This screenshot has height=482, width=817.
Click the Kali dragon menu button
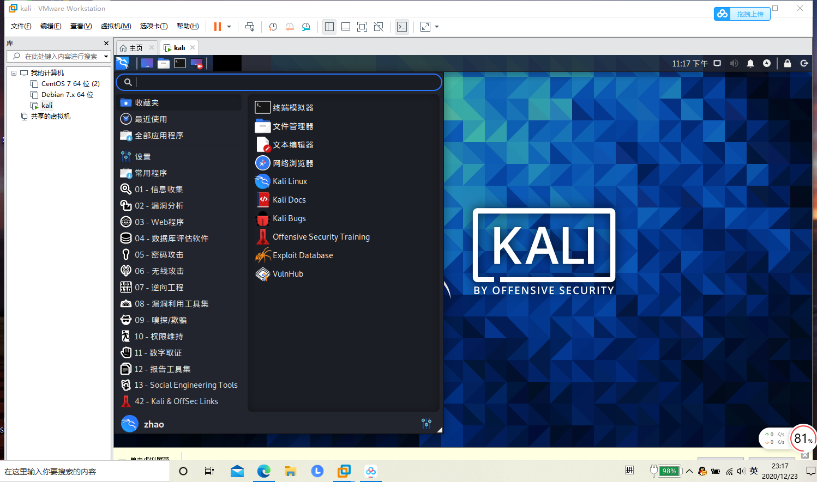click(123, 63)
